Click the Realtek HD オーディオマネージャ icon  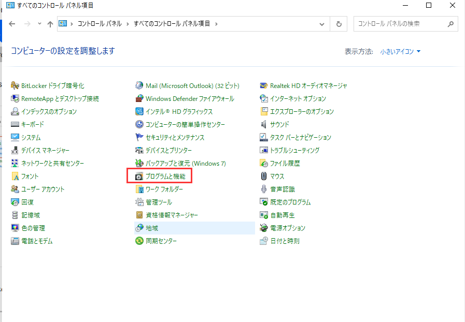click(264, 85)
